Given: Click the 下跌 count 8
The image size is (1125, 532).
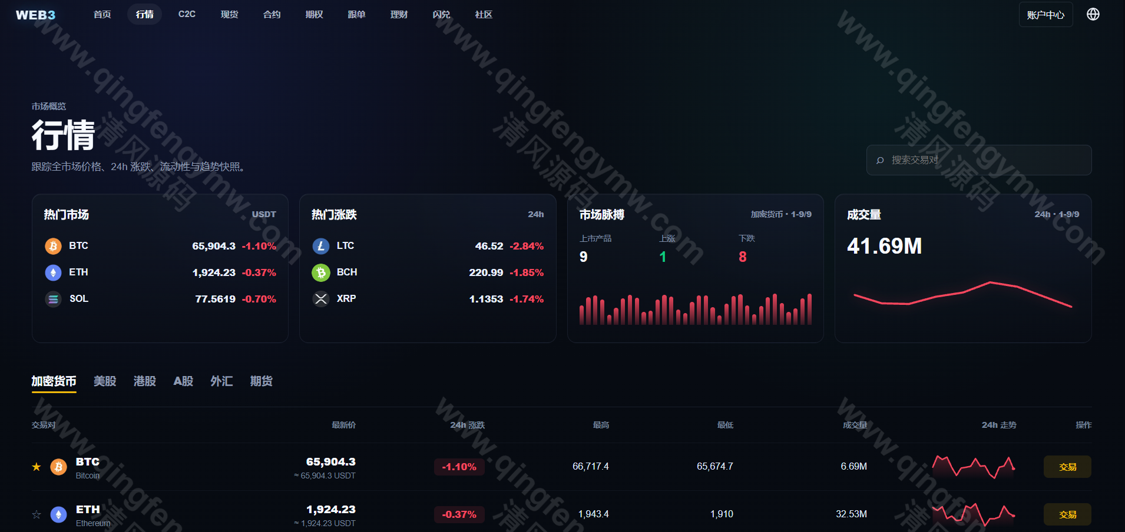Looking at the screenshot, I should pyautogui.click(x=743, y=257).
